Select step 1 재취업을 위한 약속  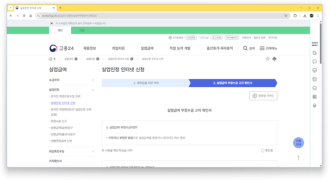146,83
